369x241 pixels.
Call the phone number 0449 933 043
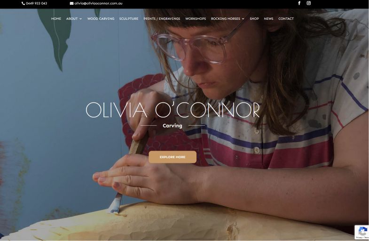(x=37, y=3)
